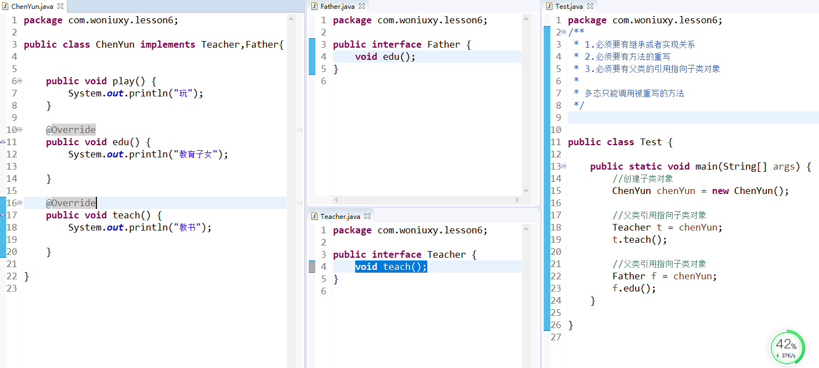Click package declaration in Test.java
This screenshot has width=819, height=368.
click(646, 20)
